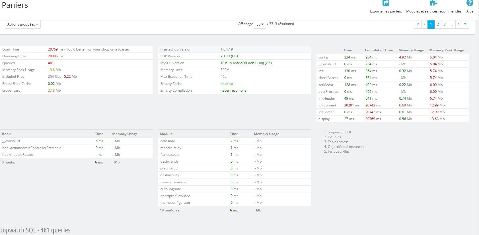
Task: Expand the Actions groupées dropdown
Action: pyautogui.click(x=23, y=24)
